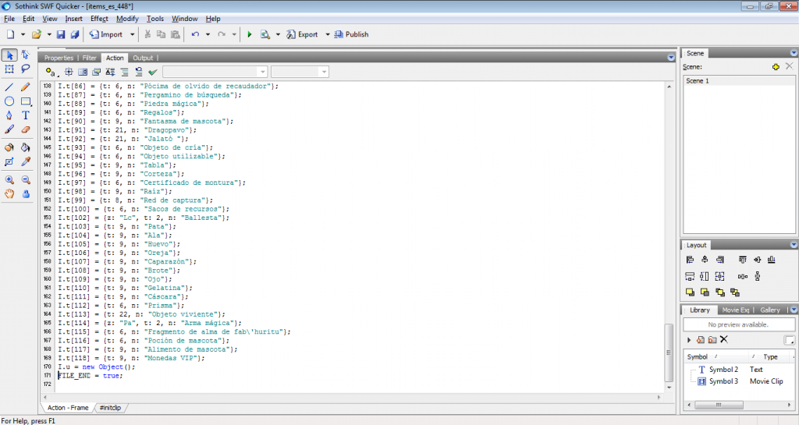Click the Import button

[x=106, y=34]
